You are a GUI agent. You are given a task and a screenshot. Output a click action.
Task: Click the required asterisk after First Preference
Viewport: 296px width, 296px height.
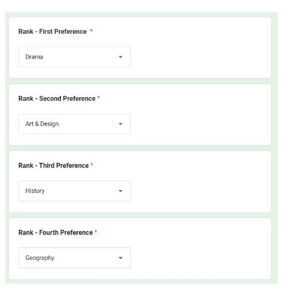click(91, 31)
